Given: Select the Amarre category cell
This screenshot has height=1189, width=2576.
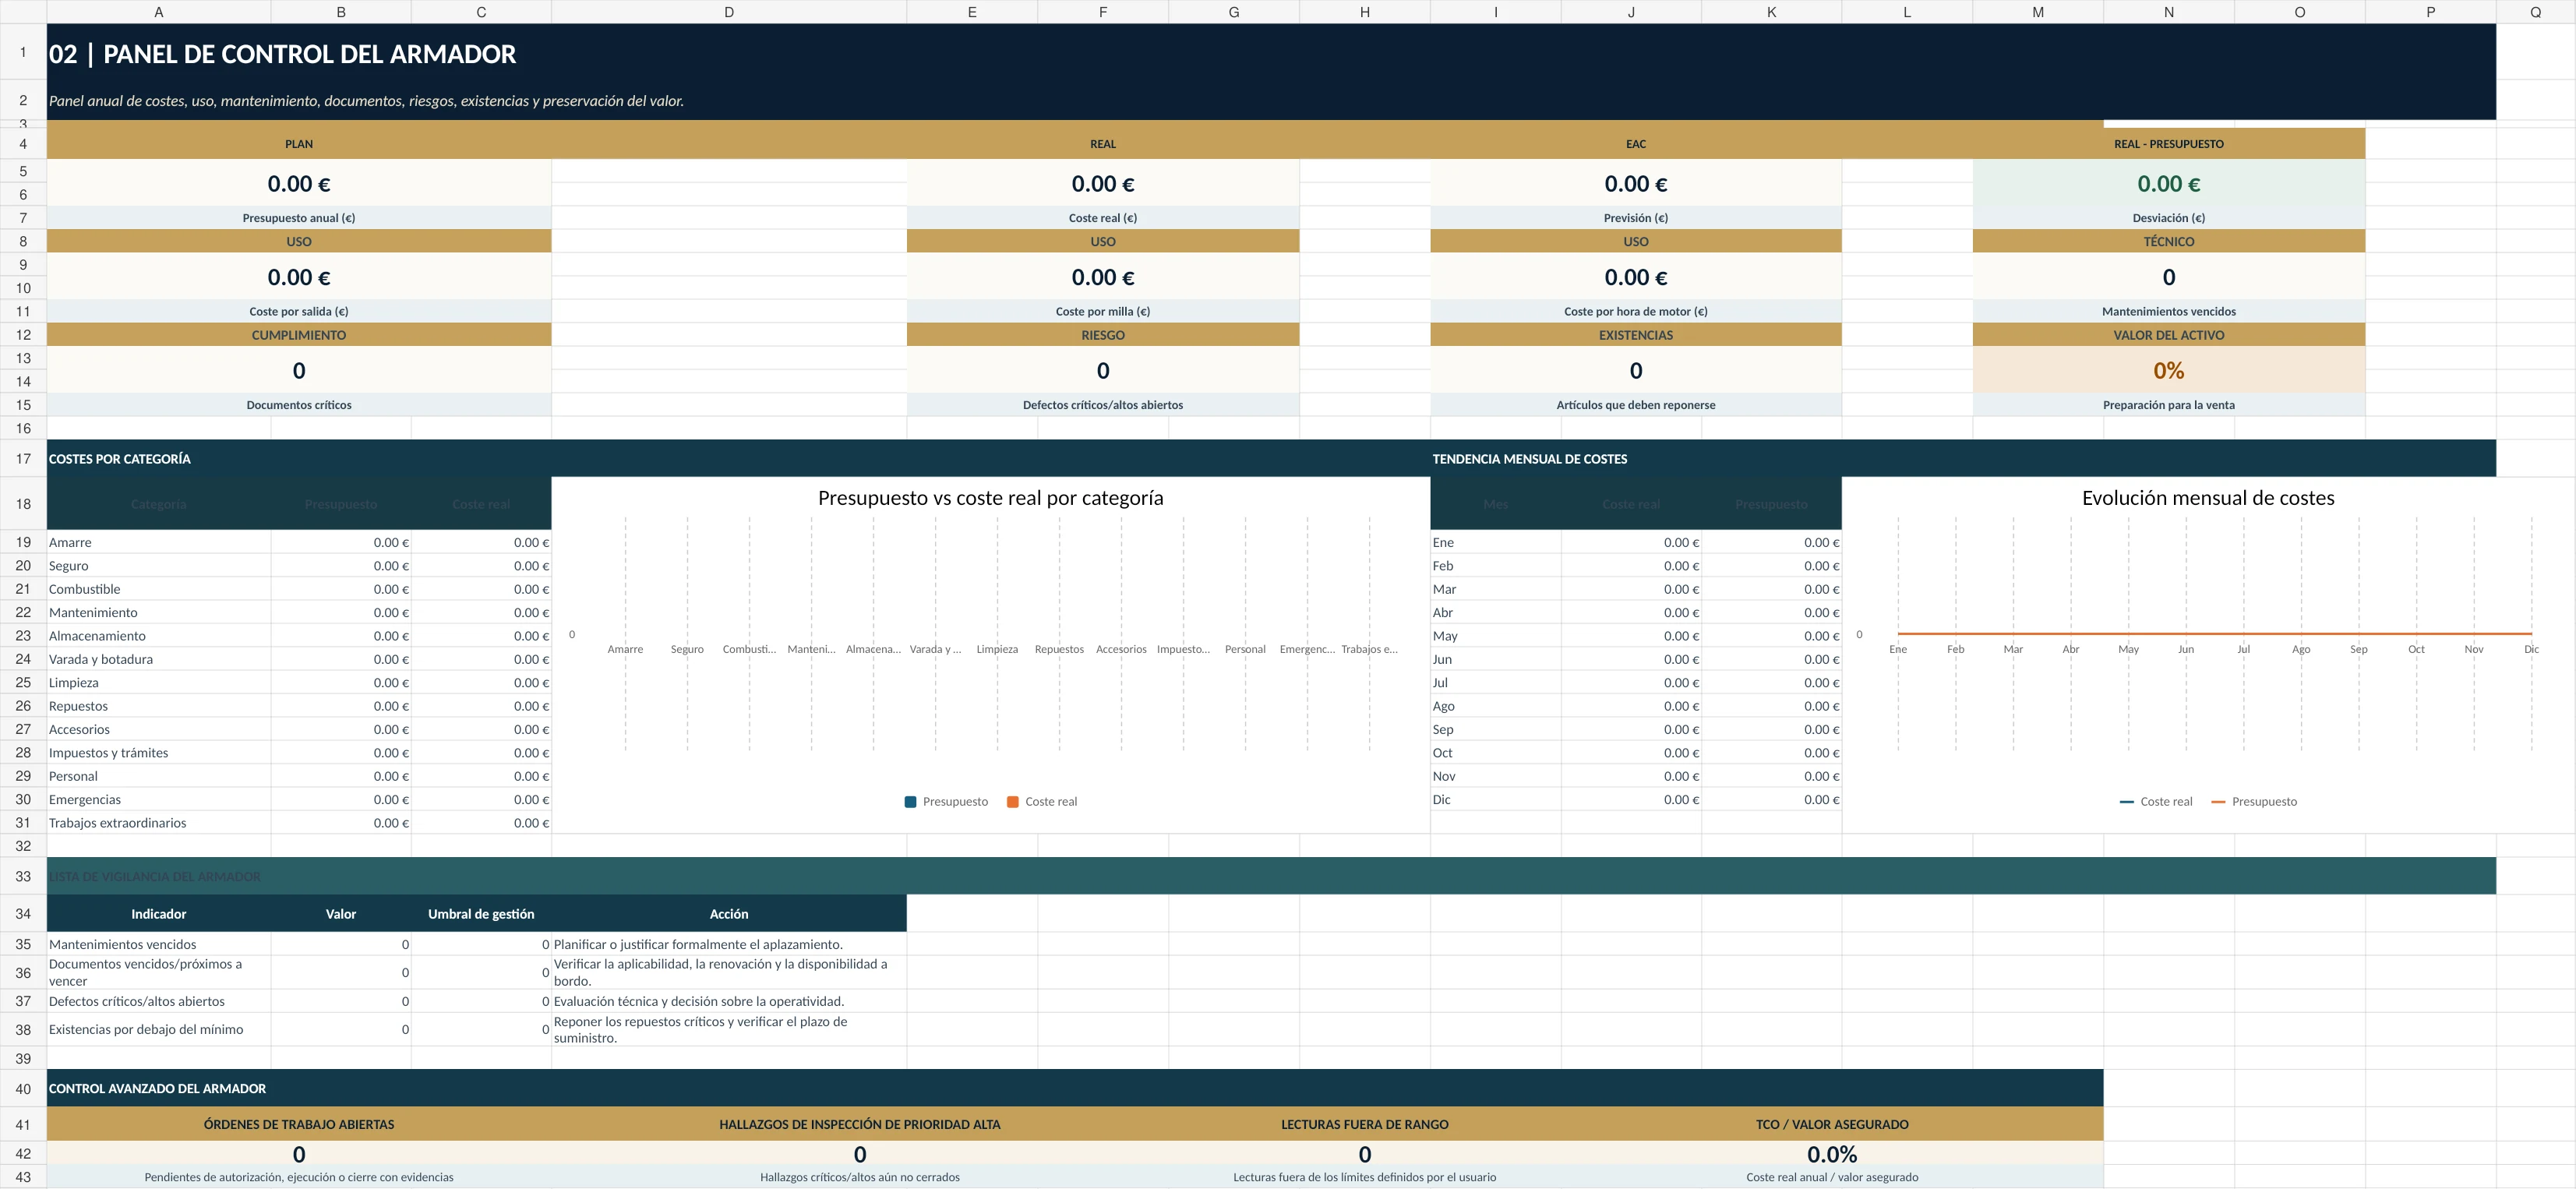Looking at the screenshot, I should (158, 542).
